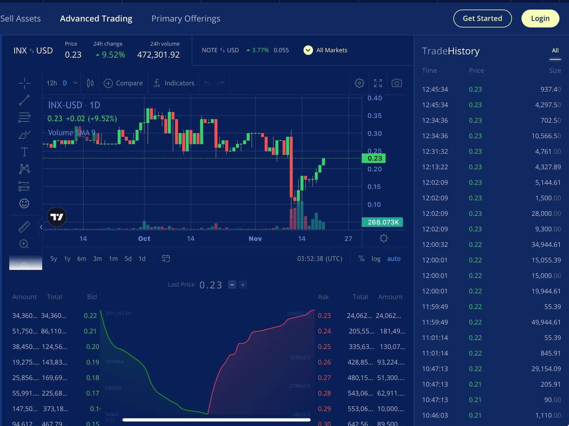Screen dimensions: 569x426
Task: Set chart range to 3m
Action: pyautogui.click(x=97, y=259)
